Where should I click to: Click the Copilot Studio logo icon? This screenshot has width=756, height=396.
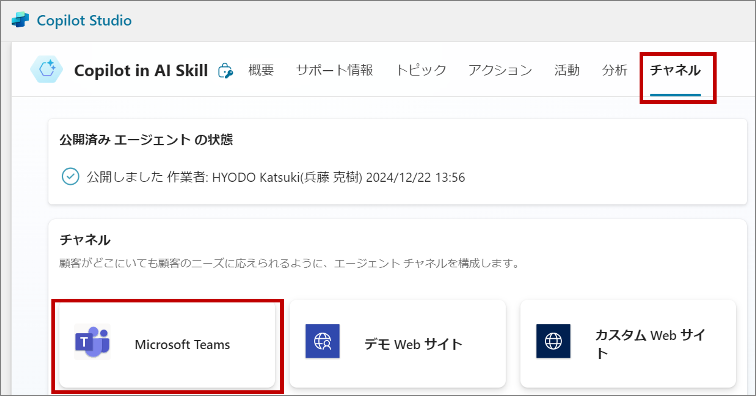point(20,20)
